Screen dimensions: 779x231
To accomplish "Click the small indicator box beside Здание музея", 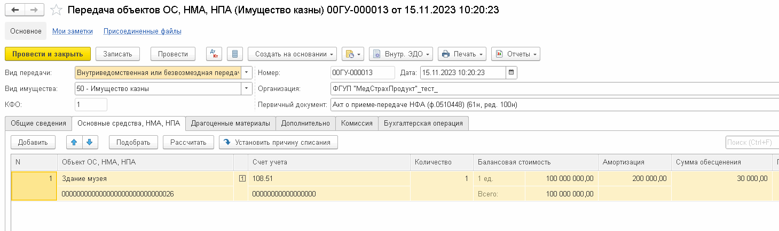I will tap(242, 179).
